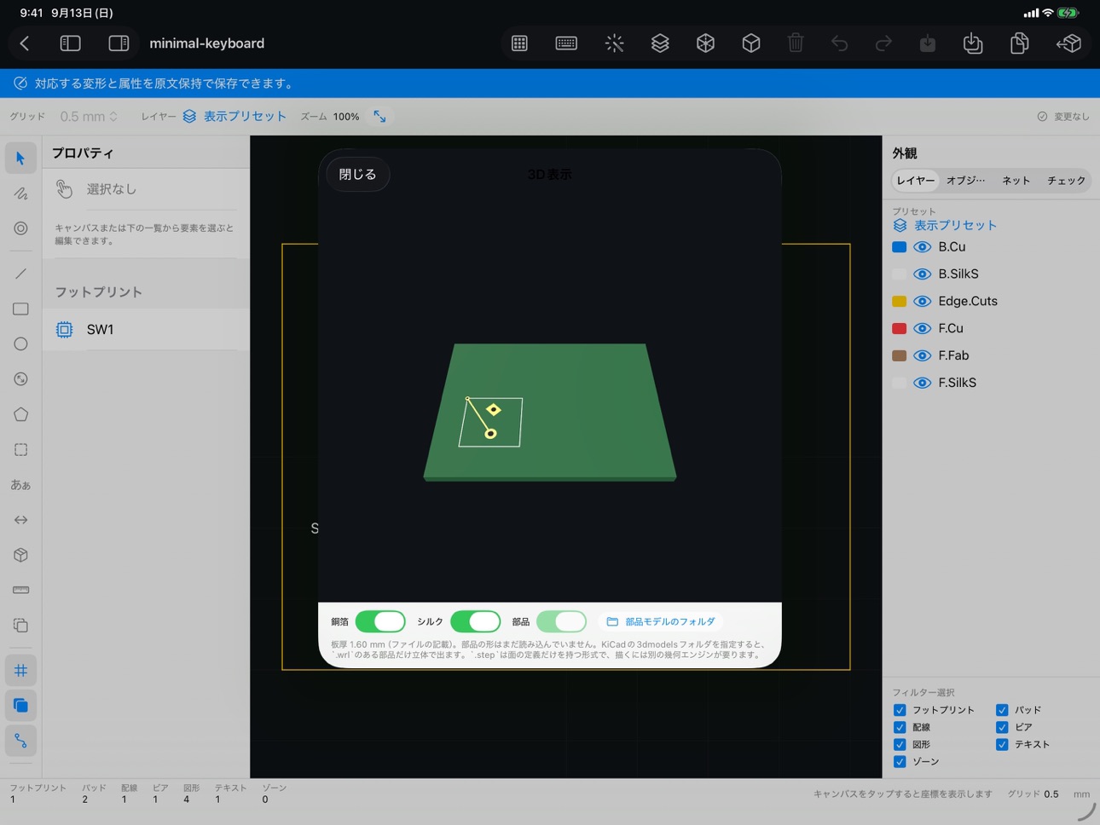This screenshot has height=825, width=1100.
Task: Toggle the 部品 components switch
Action: coord(561,621)
